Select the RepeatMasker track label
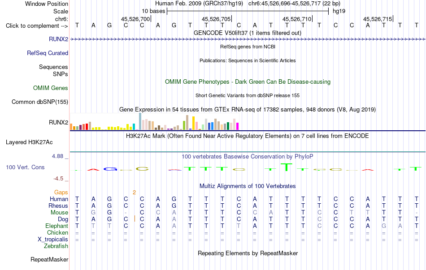Screen dimensions: 426x270 tap(49, 259)
